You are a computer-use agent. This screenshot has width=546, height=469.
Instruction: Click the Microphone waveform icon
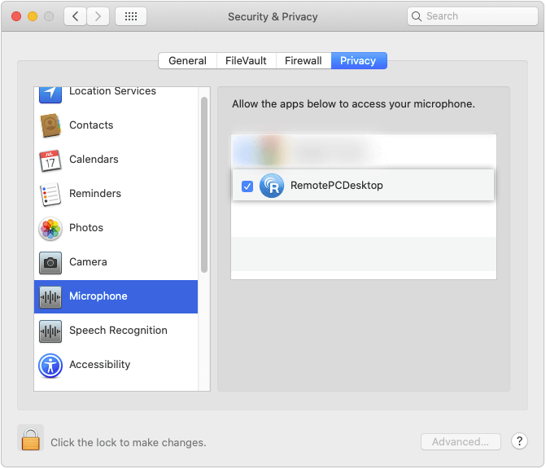[x=50, y=297]
